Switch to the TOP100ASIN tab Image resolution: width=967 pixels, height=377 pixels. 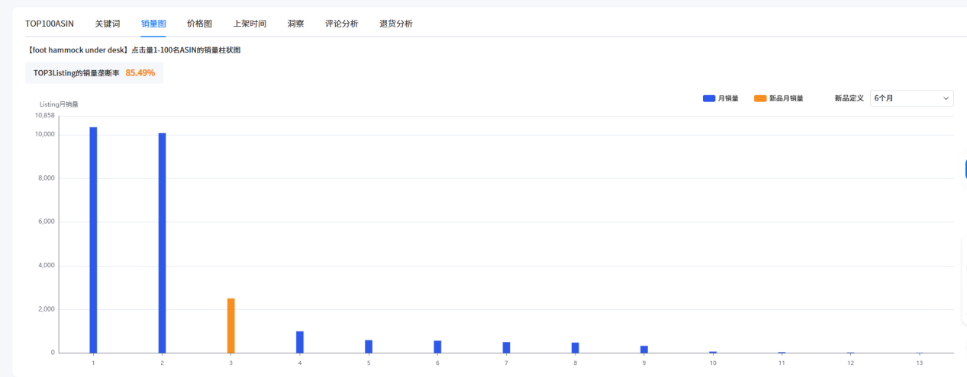pos(50,24)
